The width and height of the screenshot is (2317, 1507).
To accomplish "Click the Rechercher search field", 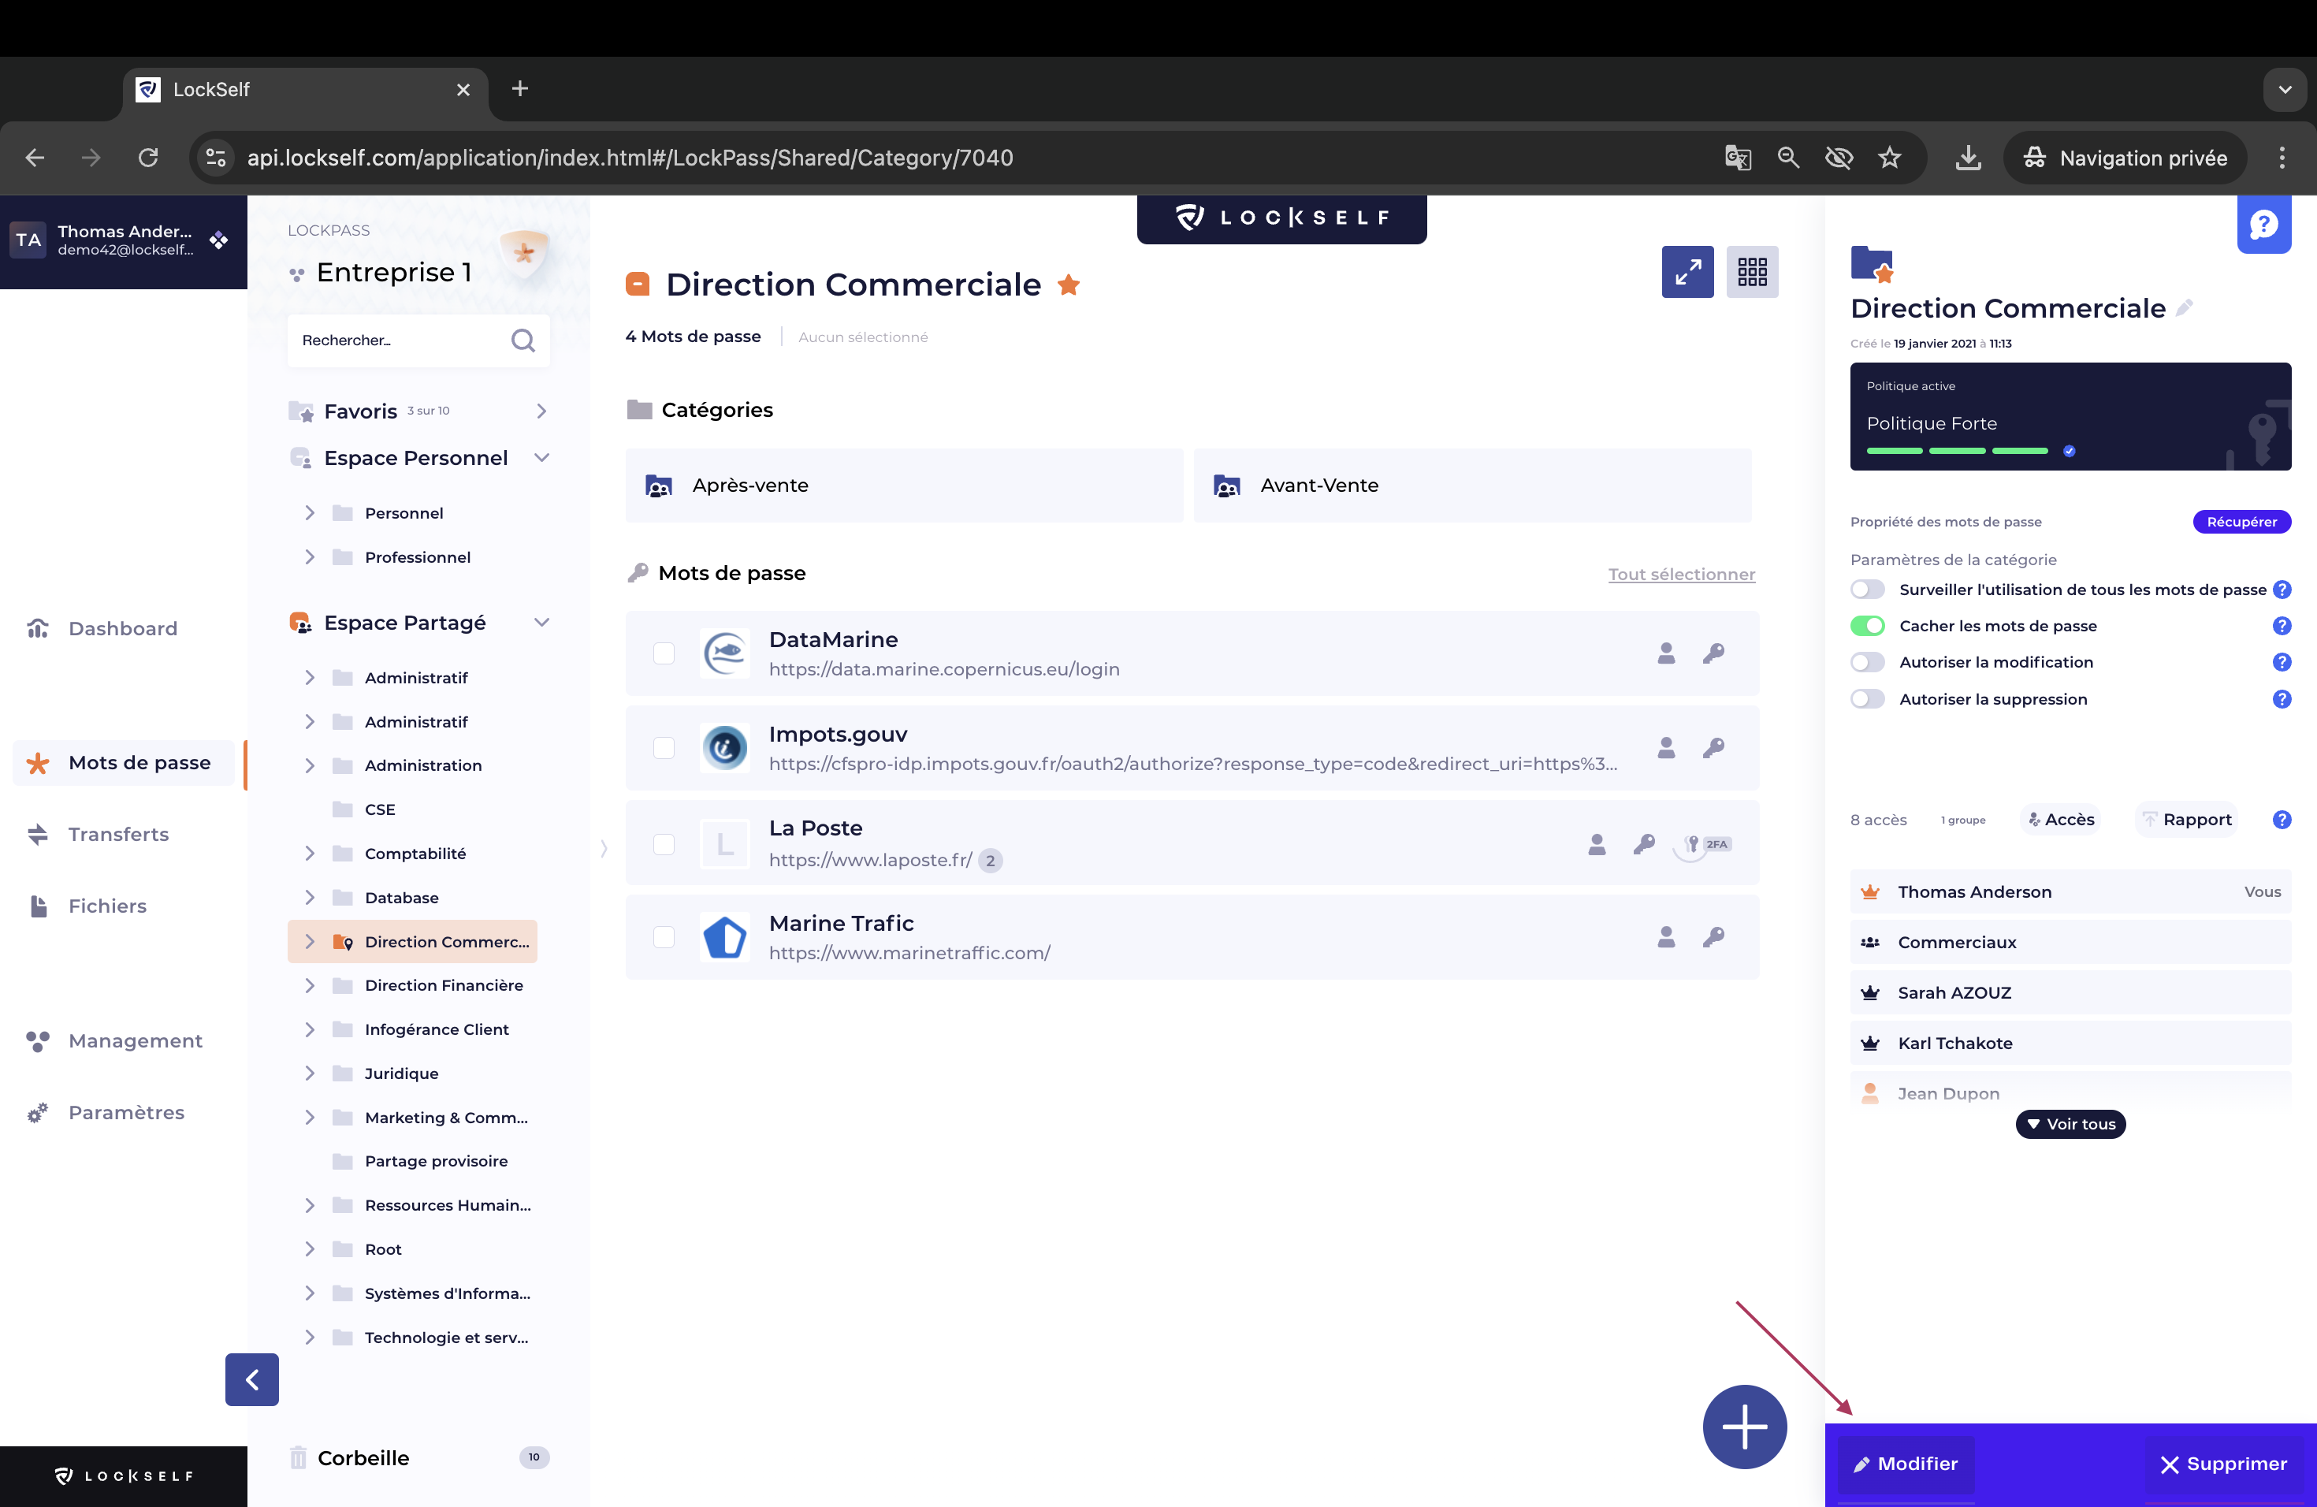I will (x=399, y=340).
